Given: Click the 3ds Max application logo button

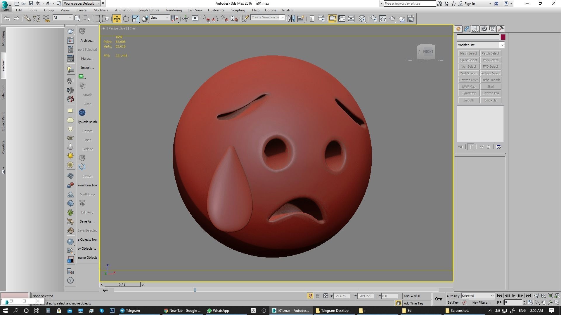Looking at the screenshot, I should coord(6,6).
